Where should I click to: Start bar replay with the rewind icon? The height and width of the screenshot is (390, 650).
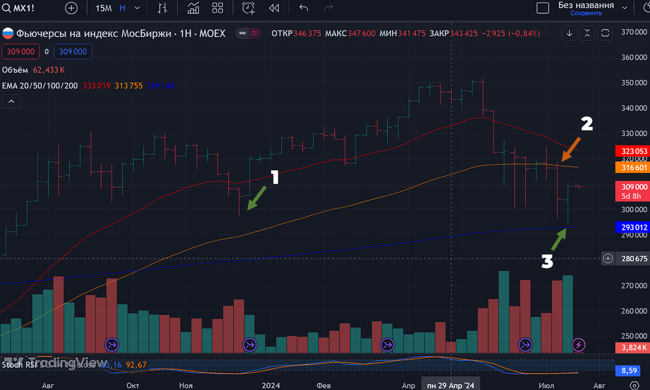click(x=274, y=8)
